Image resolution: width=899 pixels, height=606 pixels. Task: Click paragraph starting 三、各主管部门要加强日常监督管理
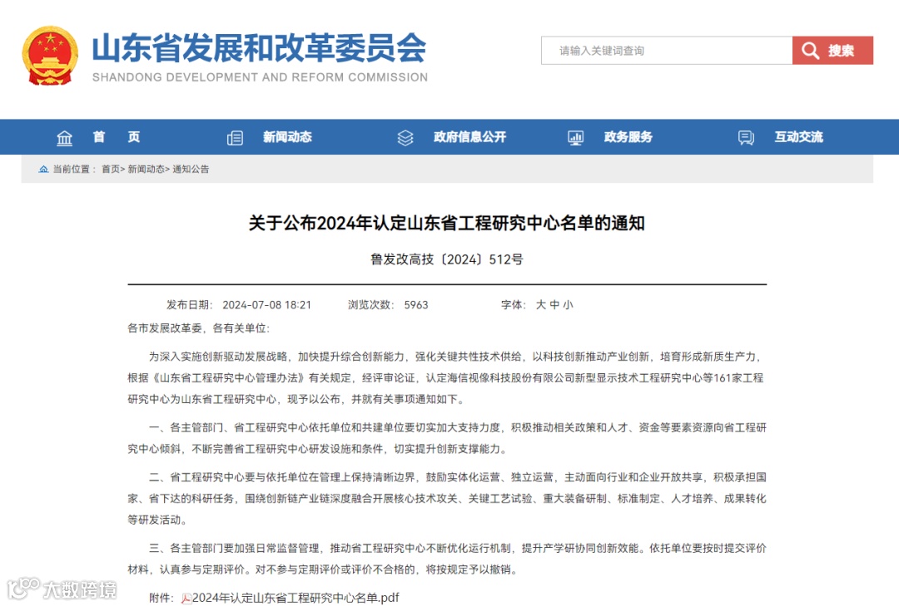447,559
